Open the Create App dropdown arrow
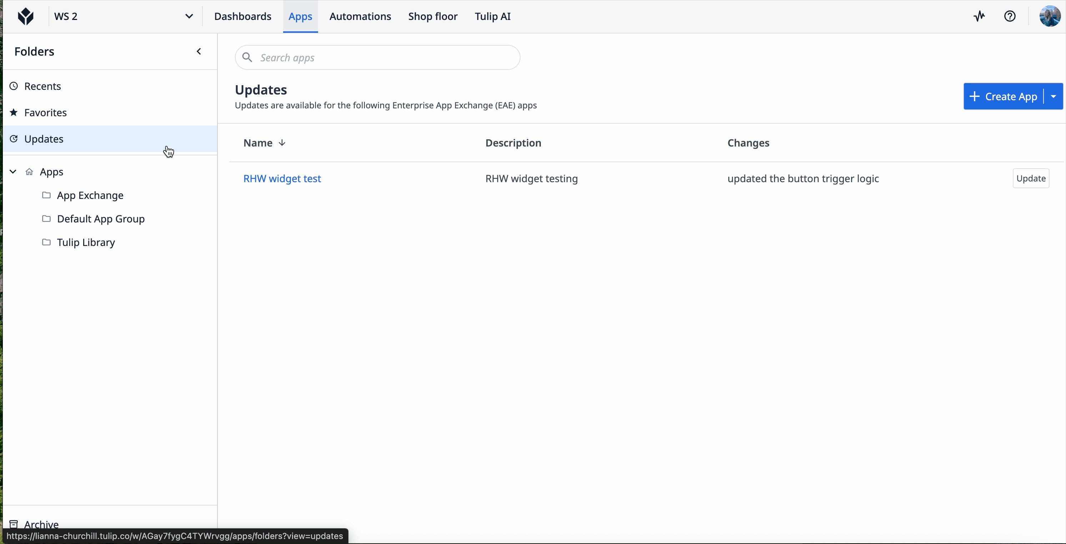The width and height of the screenshot is (1066, 544). (x=1054, y=96)
